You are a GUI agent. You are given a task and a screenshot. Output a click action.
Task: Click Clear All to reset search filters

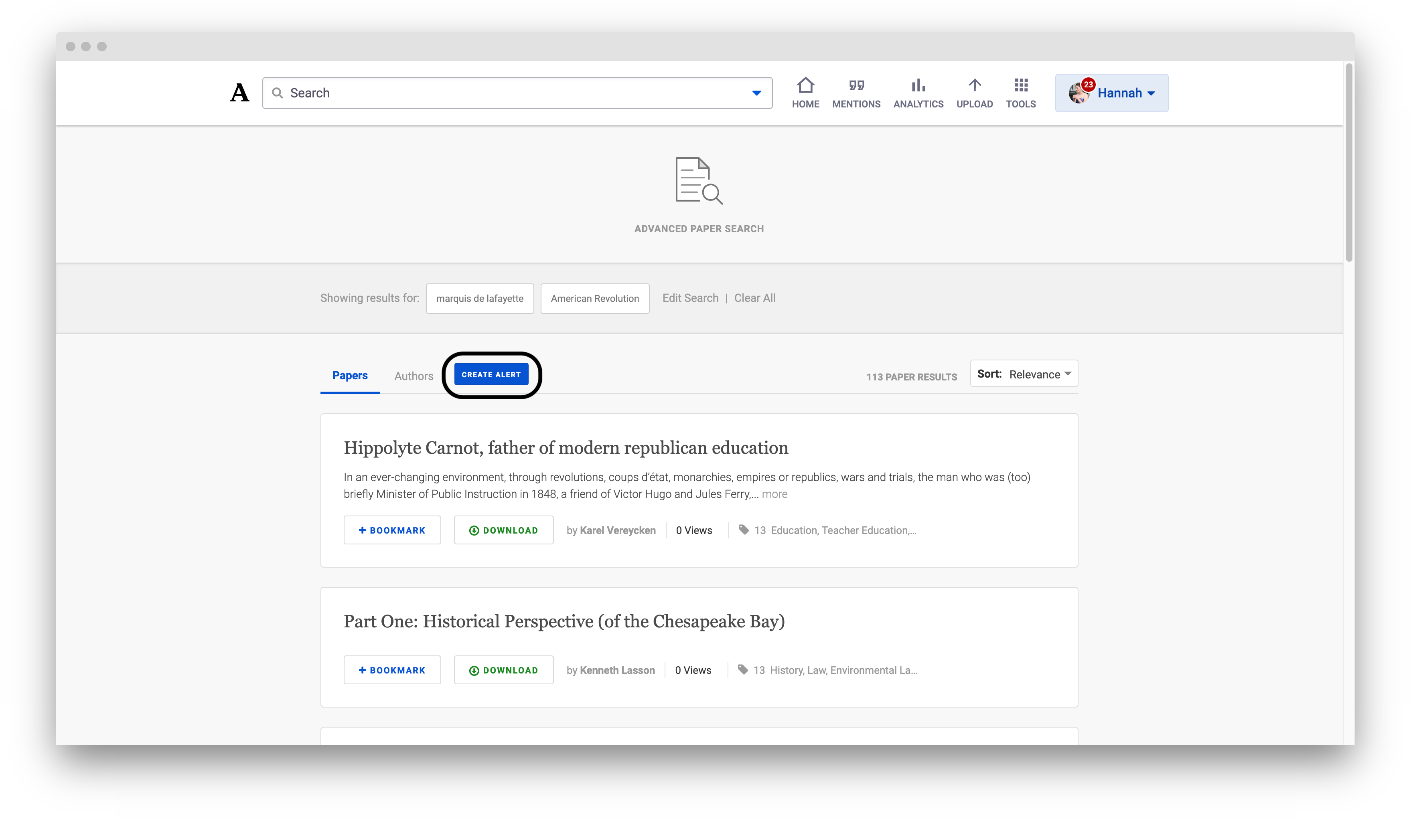point(755,298)
